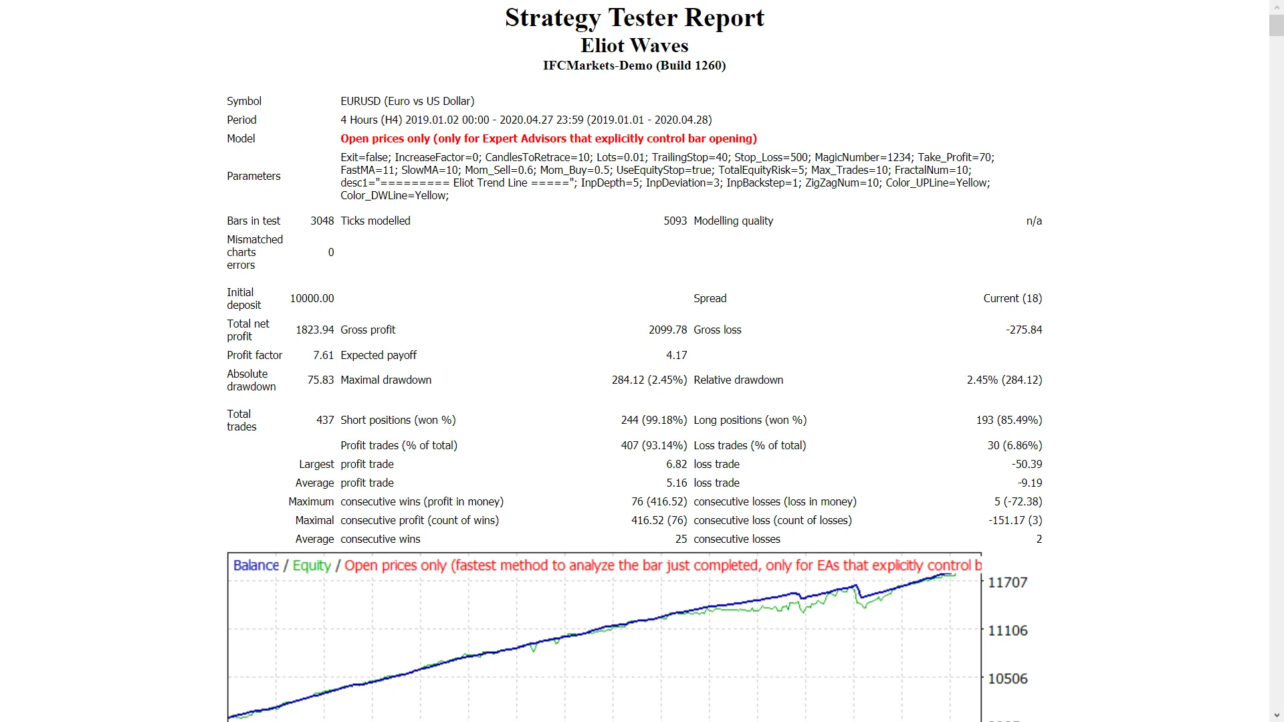Click the IFCMarkets-Demo build text
The height and width of the screenshot is (722, 1284).
[634, 66]
